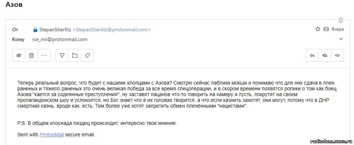Click the Вчера date label

pos(338,29)
